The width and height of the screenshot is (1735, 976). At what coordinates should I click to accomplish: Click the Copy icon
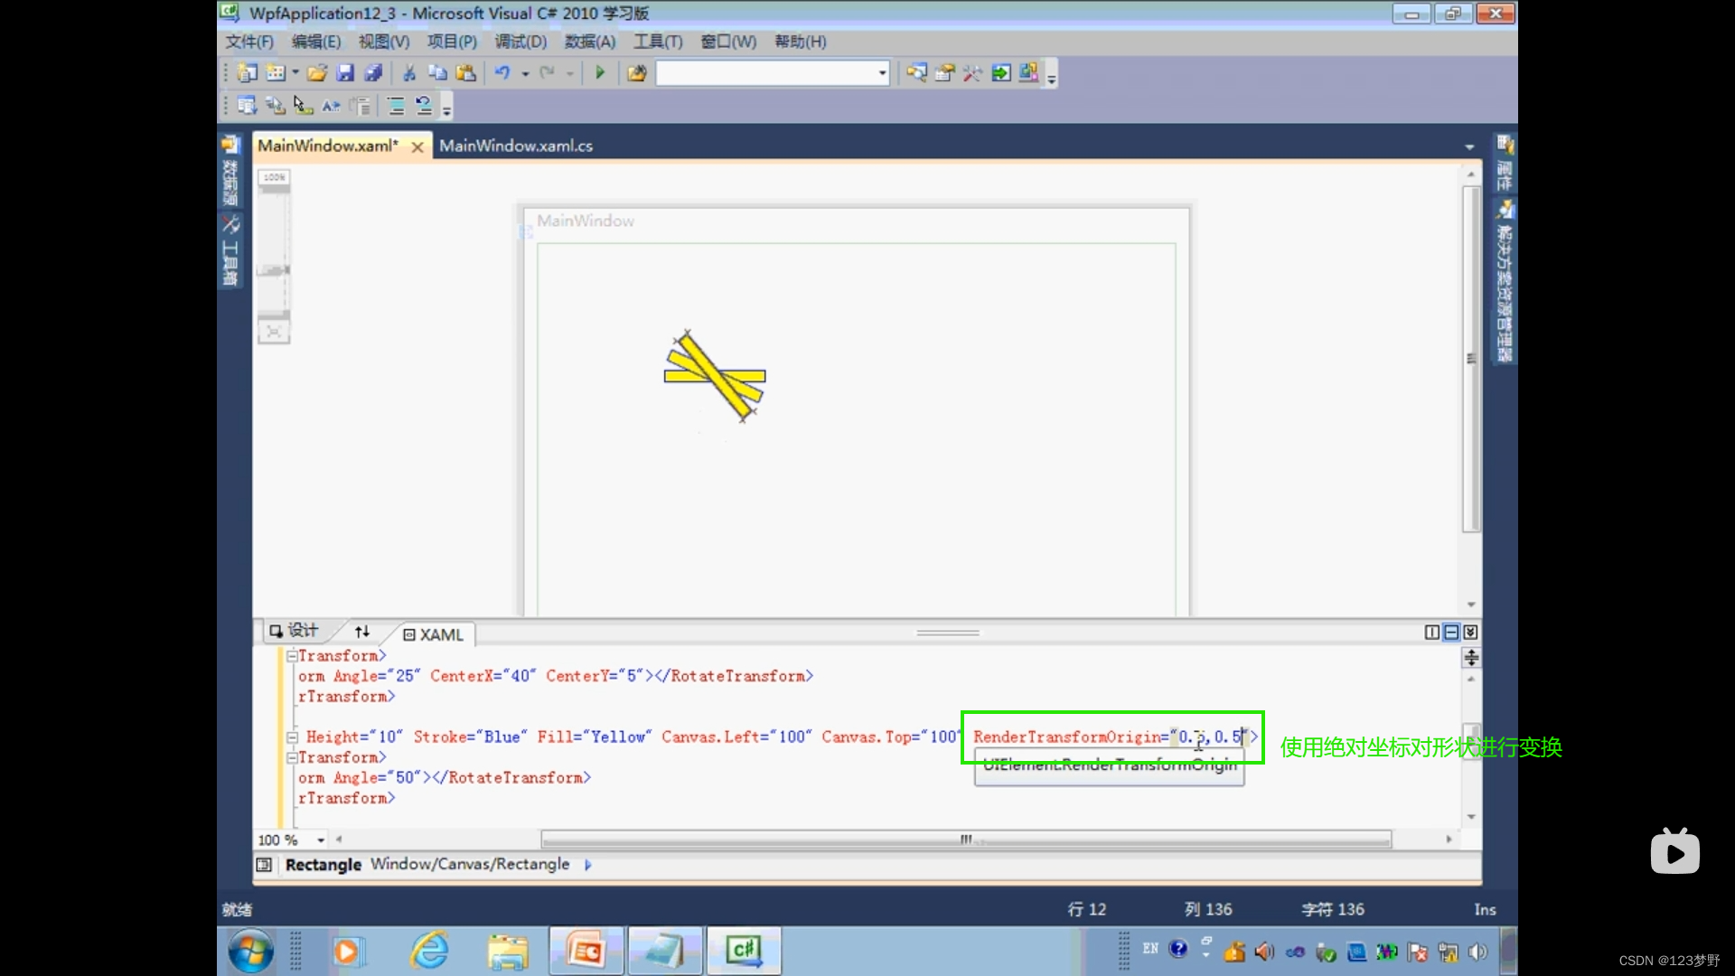(437, 73)
